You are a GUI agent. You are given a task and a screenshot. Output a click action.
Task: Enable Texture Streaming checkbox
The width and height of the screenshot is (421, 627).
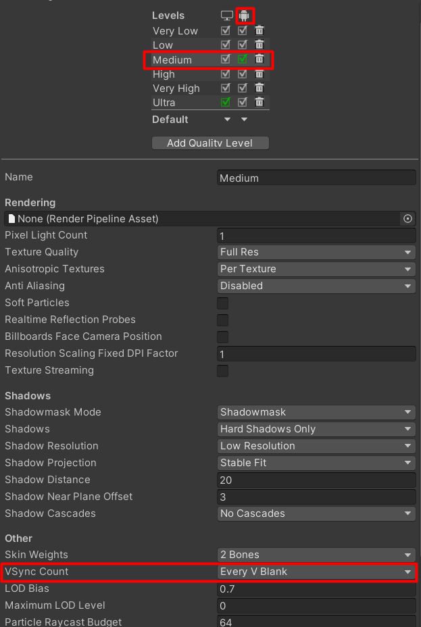tap(222, 371)
